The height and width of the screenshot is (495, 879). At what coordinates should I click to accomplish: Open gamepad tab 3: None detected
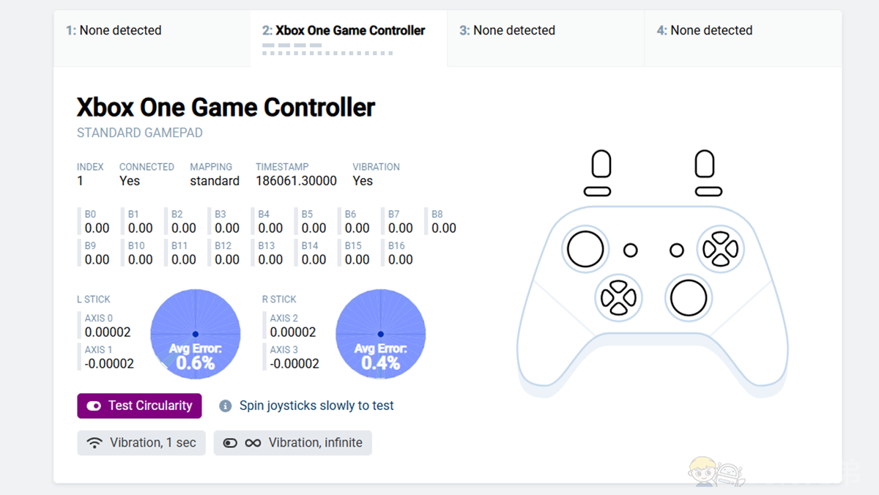pyautogui.click(x=546, y=31)
